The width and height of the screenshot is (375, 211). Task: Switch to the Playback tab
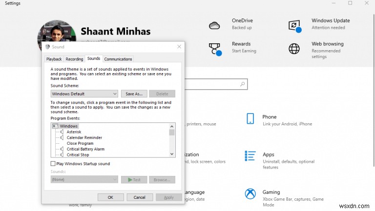(54, 59)
